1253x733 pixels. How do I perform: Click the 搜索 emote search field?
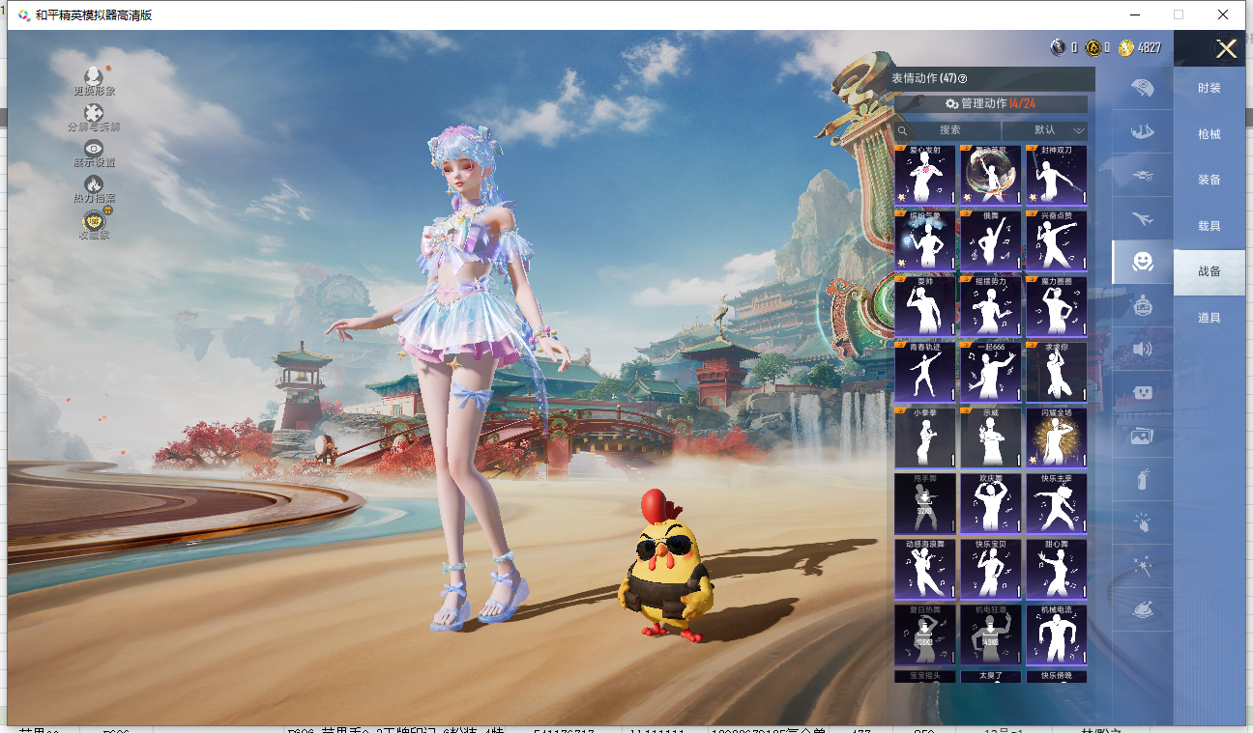tap(948, 130)
